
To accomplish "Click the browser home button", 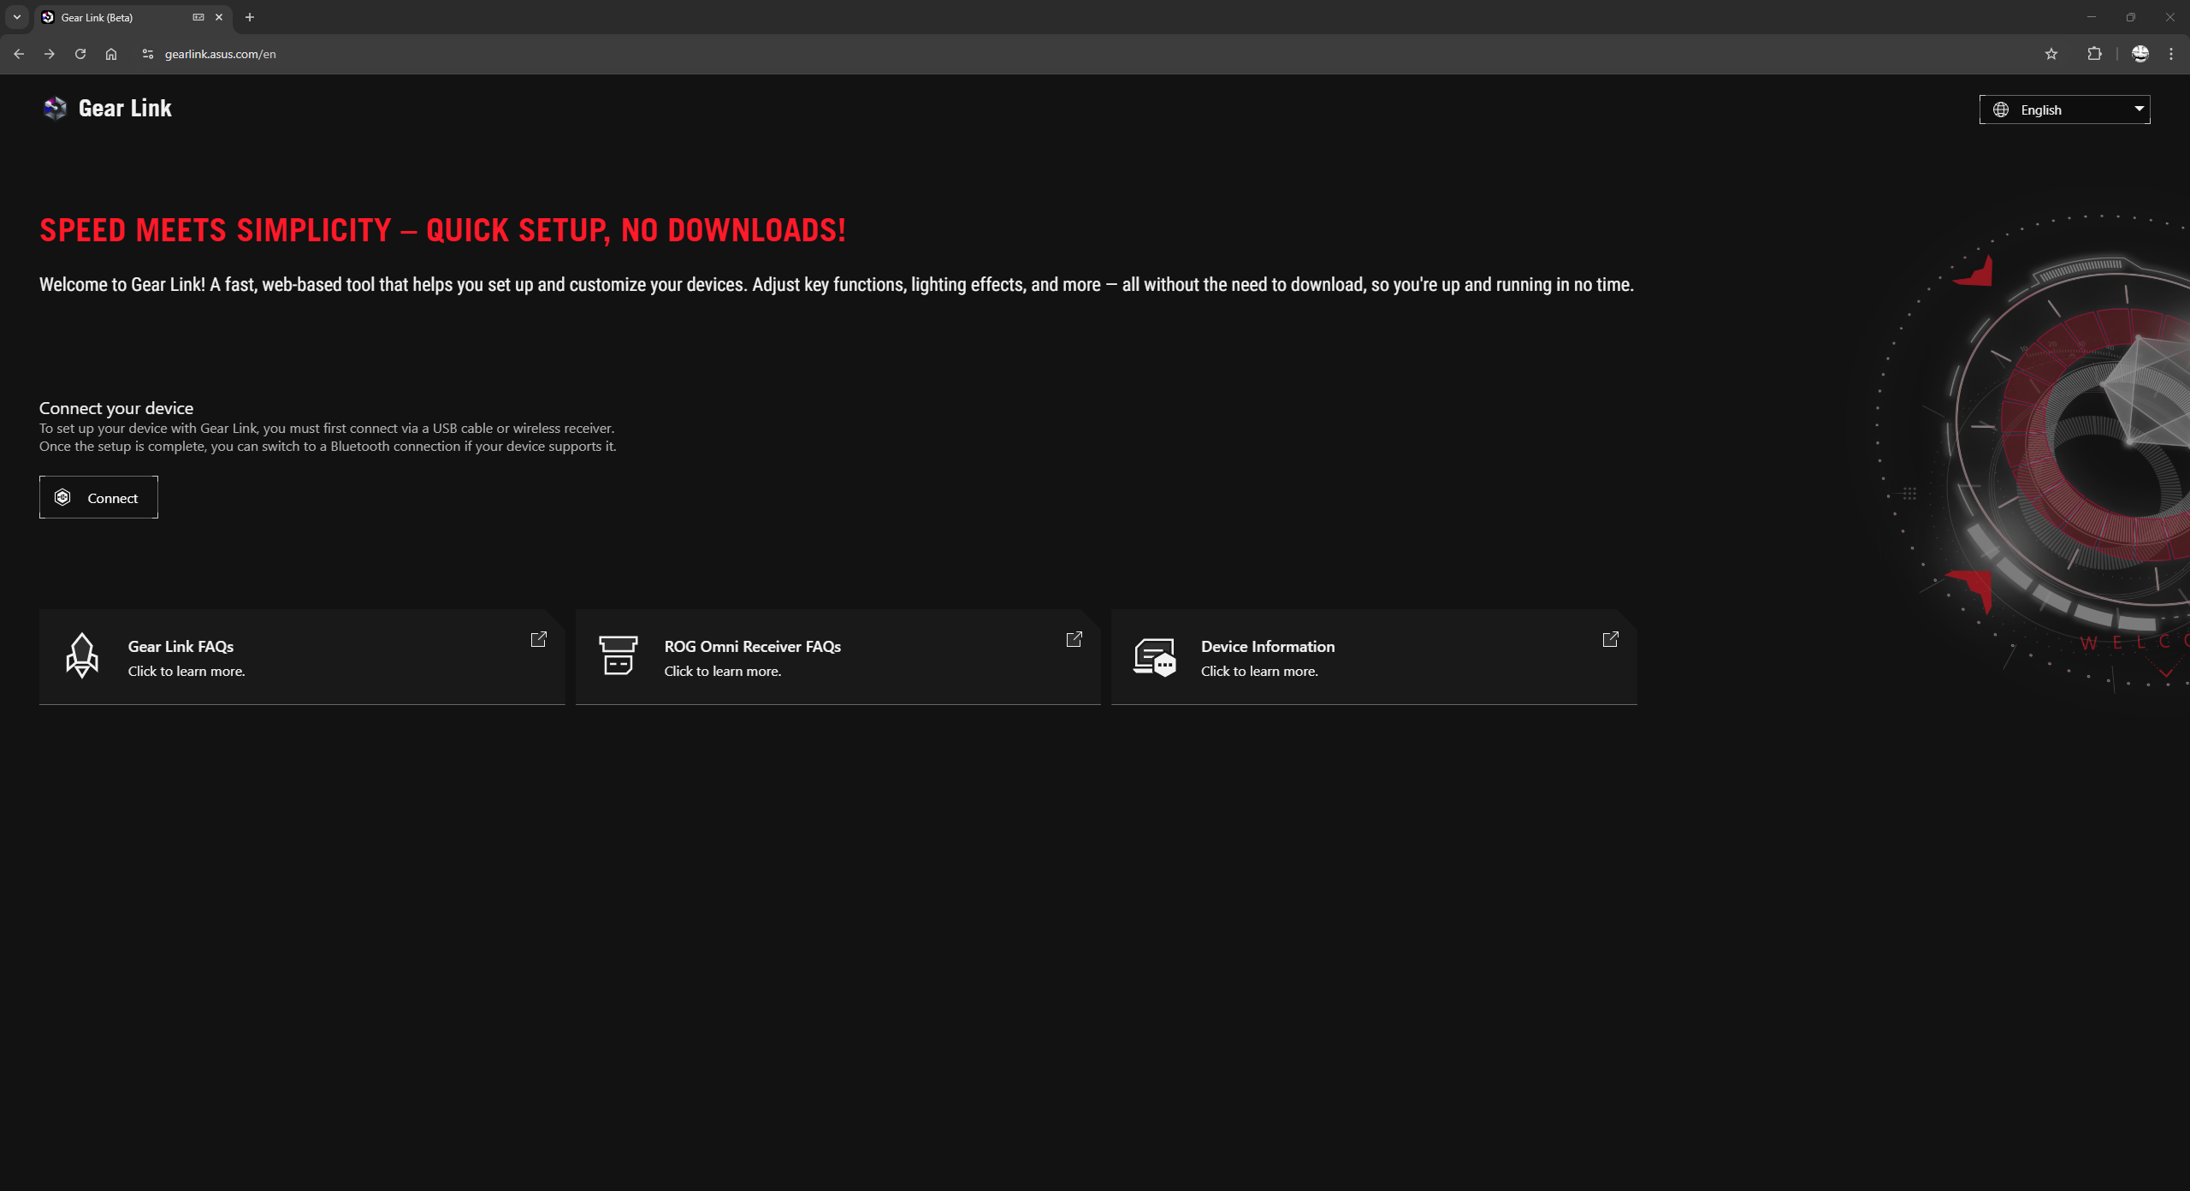I will [x=111, y=54].
